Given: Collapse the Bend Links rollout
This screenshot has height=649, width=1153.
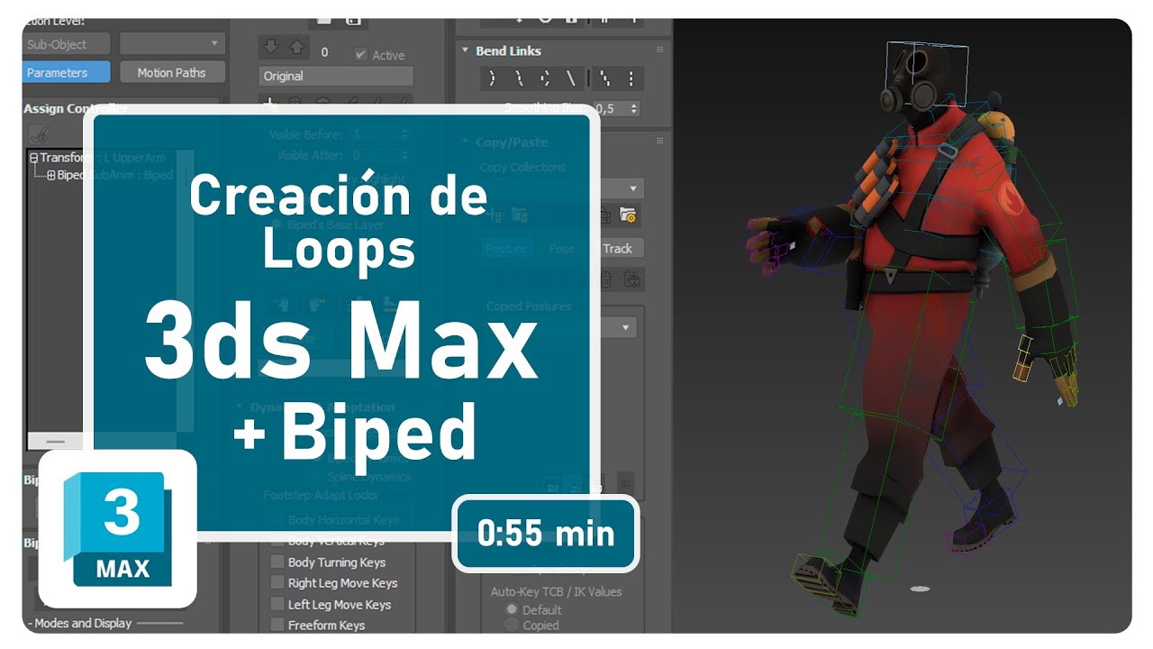Looking at the screenshot, I should pos(466,51).
